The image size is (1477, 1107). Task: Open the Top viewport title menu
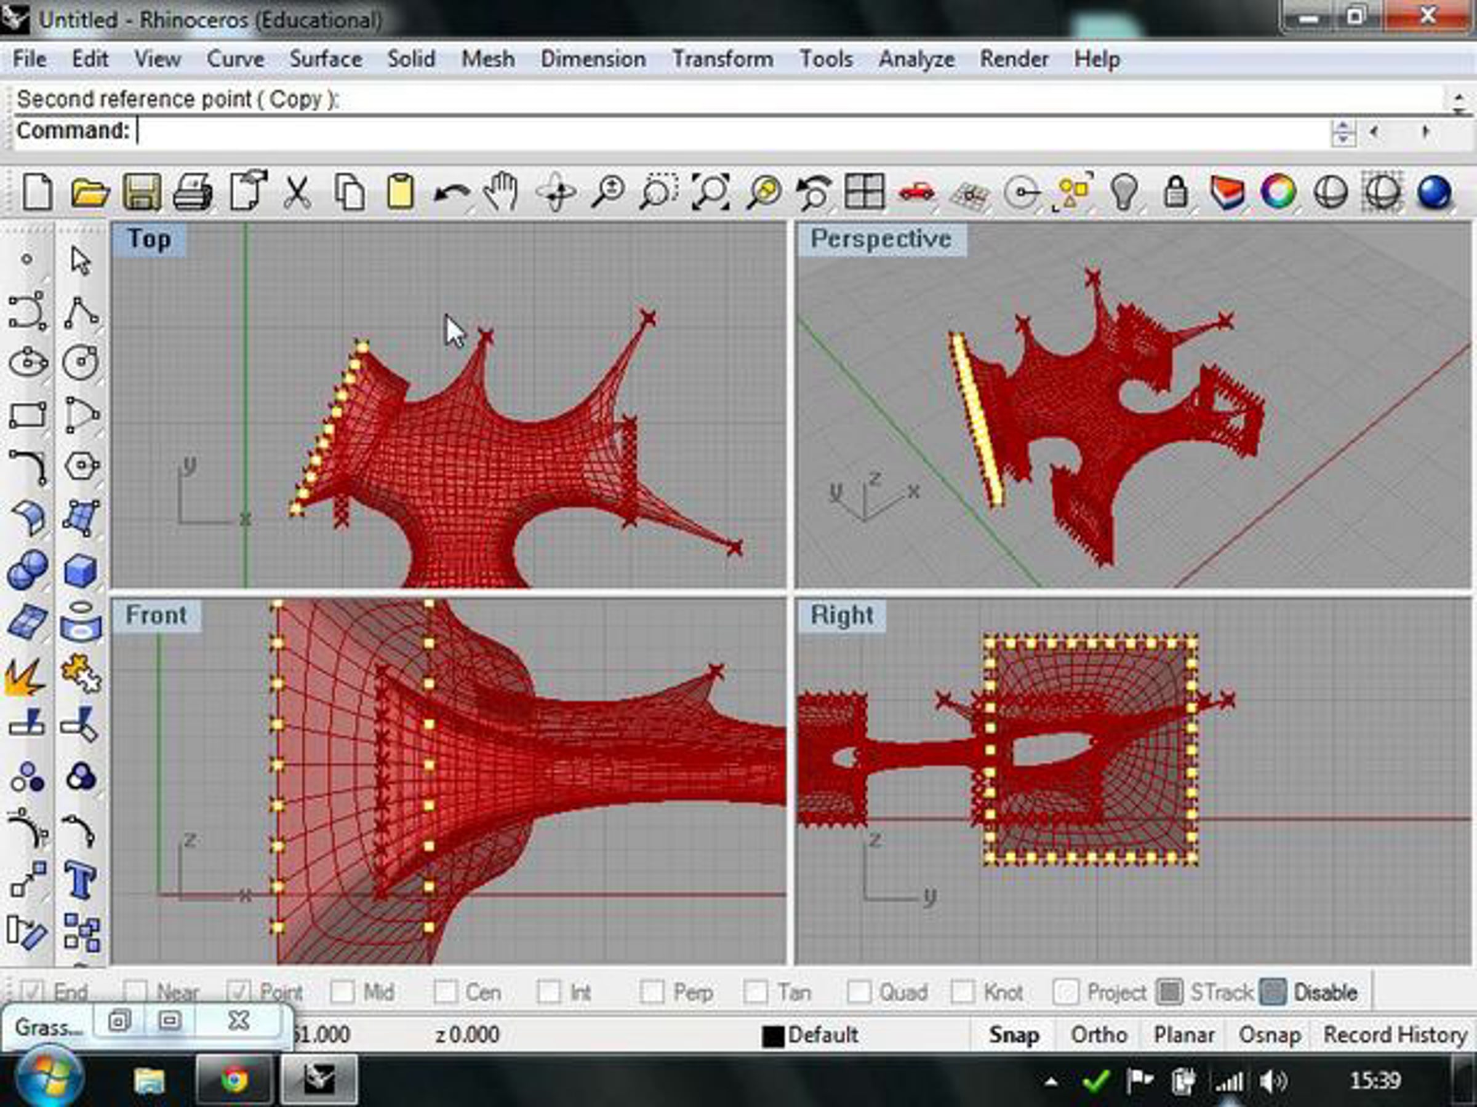coord(149,239)
